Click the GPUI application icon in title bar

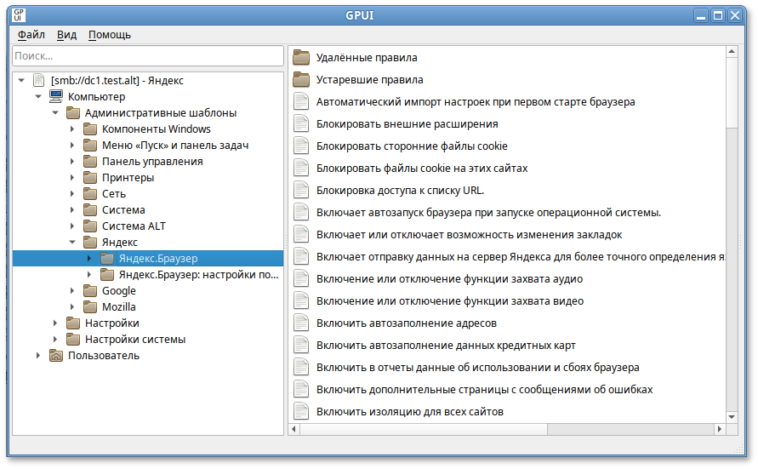19,14
